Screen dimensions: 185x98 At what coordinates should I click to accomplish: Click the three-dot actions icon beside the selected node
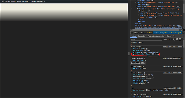click(131, 9)
